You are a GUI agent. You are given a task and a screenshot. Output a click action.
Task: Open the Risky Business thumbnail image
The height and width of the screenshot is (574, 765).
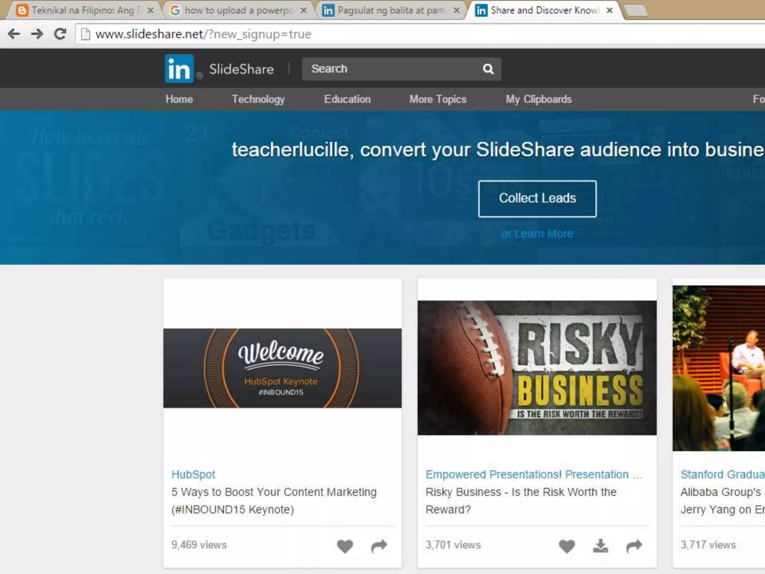pos(537,368)
